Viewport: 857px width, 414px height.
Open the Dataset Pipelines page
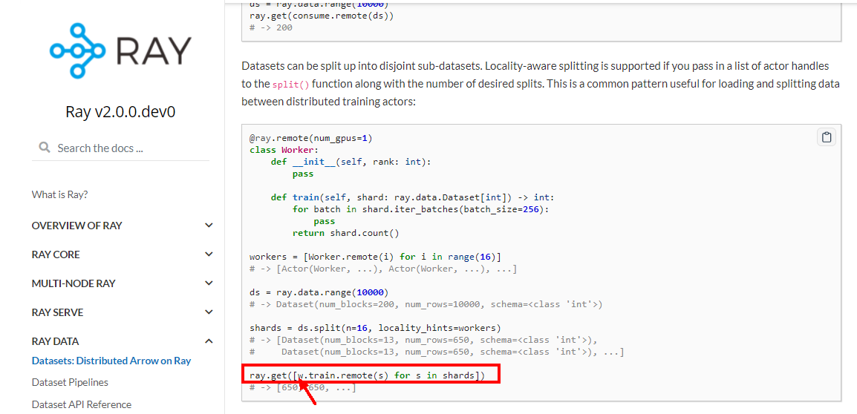pyautogui.click(x=70, y=382)
